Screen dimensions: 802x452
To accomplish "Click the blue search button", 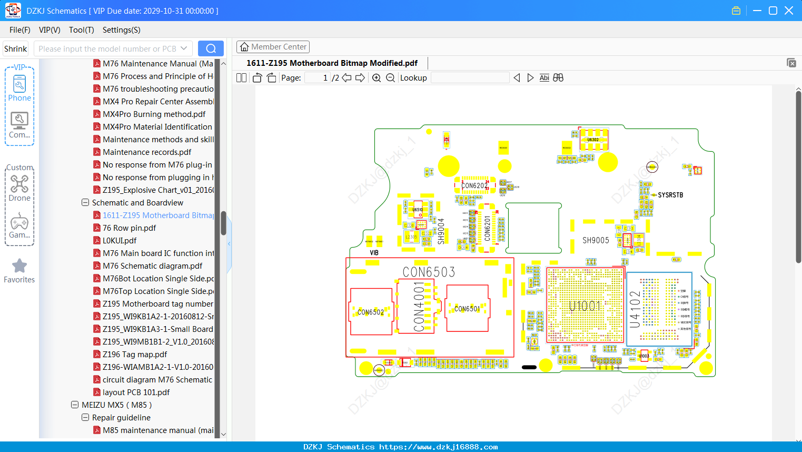I will coord(211,48).
